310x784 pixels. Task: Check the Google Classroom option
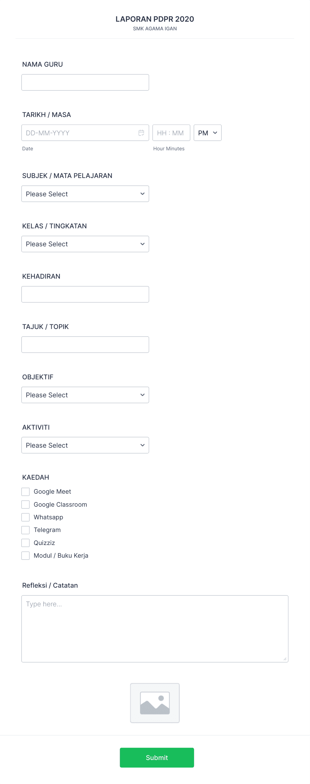point(25,504)
